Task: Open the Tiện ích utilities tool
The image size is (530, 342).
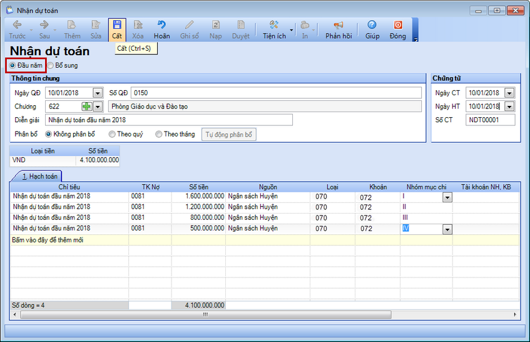Action: [x=274, y=30]
